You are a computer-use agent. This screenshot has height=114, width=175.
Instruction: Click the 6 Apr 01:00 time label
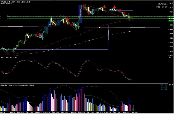(x=21, y=112)
